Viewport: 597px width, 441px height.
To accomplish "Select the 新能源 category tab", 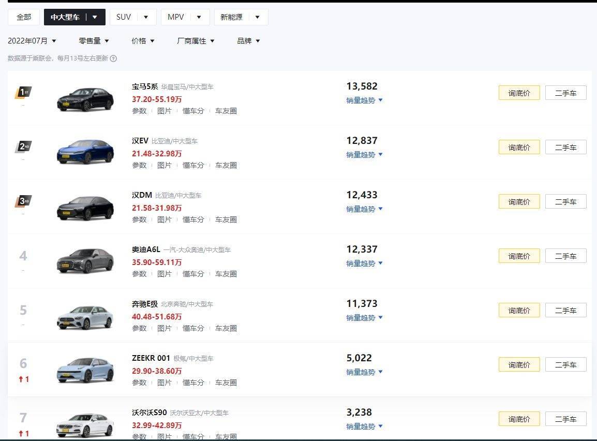I will click(x=231, y=17).
